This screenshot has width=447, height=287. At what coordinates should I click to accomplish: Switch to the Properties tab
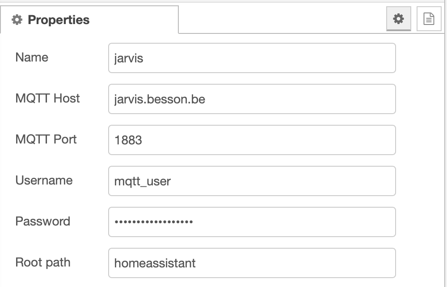point(58,20)
